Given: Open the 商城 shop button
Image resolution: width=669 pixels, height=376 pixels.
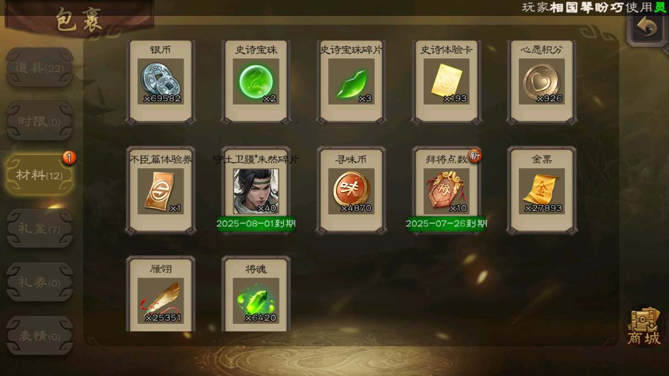Looking at the screenshot, I should point(644,327).
